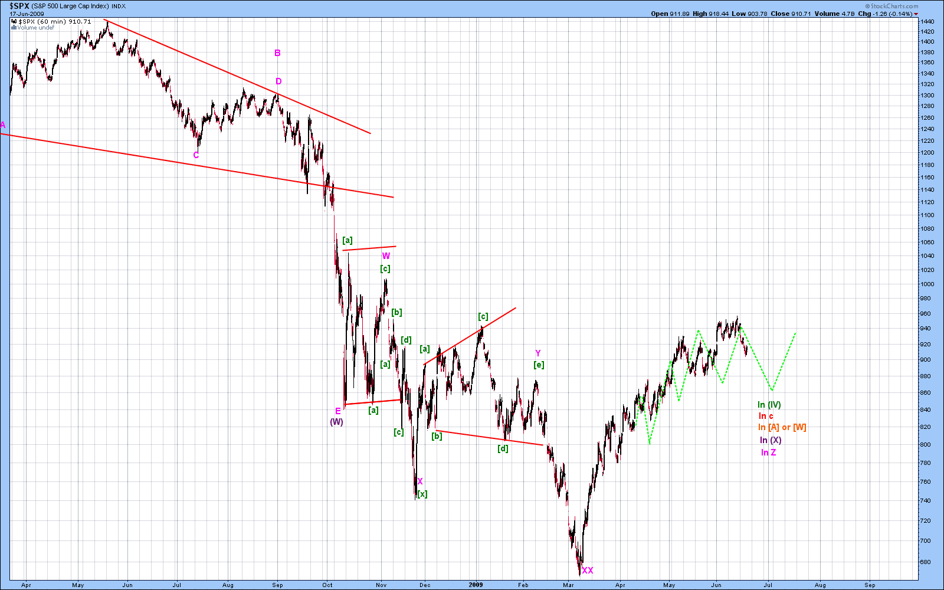
Task: Click the orange In [A] or [W] annotation
Action: pyautogui.click(x=782, y=427)
